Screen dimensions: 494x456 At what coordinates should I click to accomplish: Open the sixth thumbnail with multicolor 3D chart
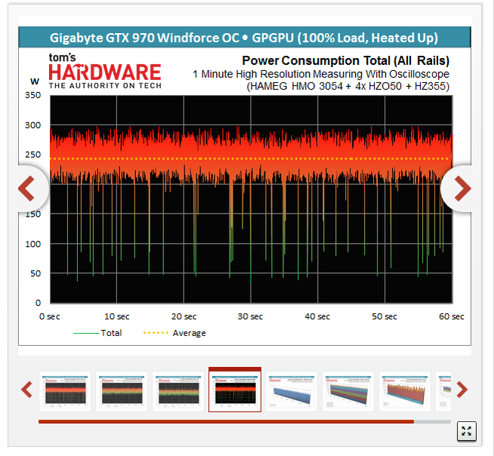(348, 391)
